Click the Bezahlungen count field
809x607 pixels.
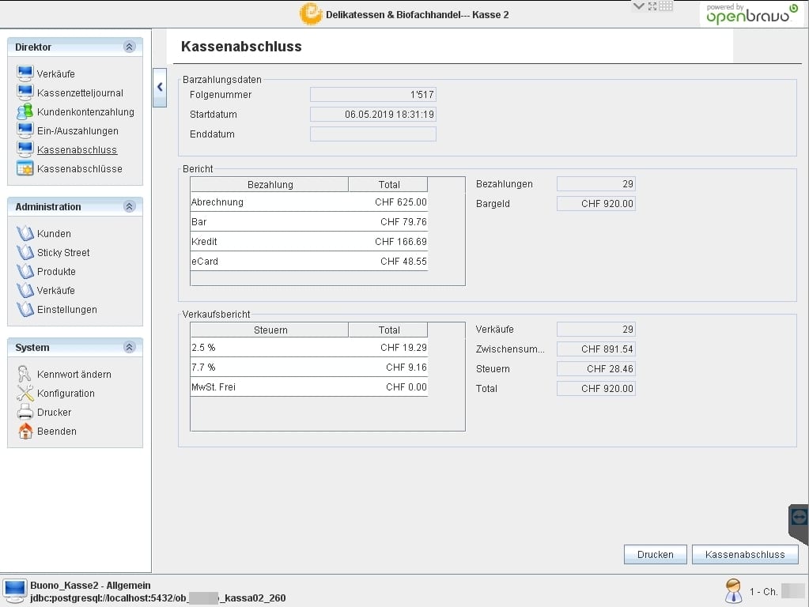596,184
